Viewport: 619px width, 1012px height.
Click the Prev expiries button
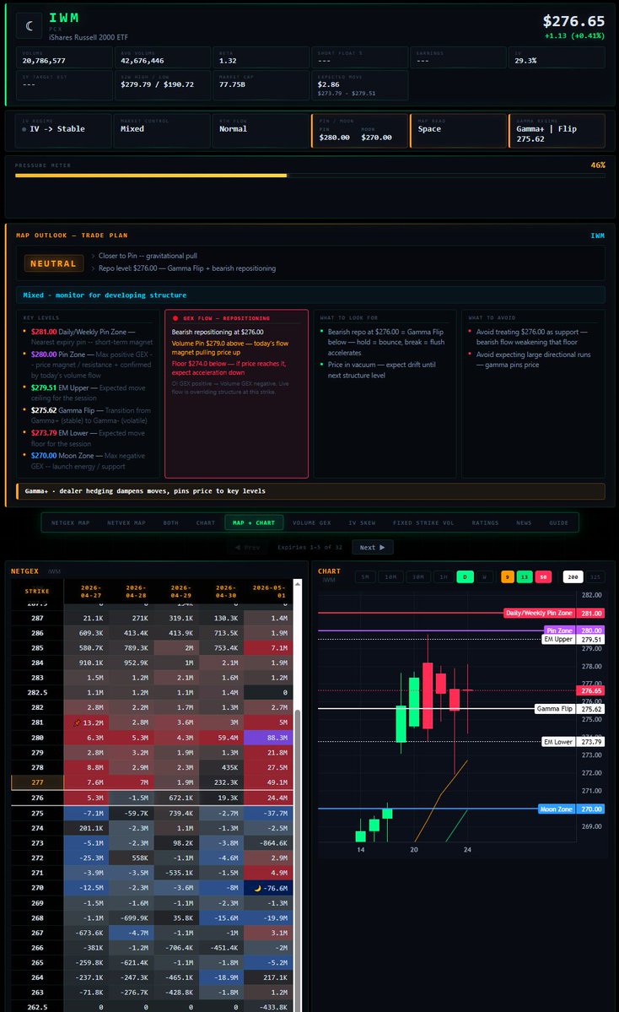point(248,547)
